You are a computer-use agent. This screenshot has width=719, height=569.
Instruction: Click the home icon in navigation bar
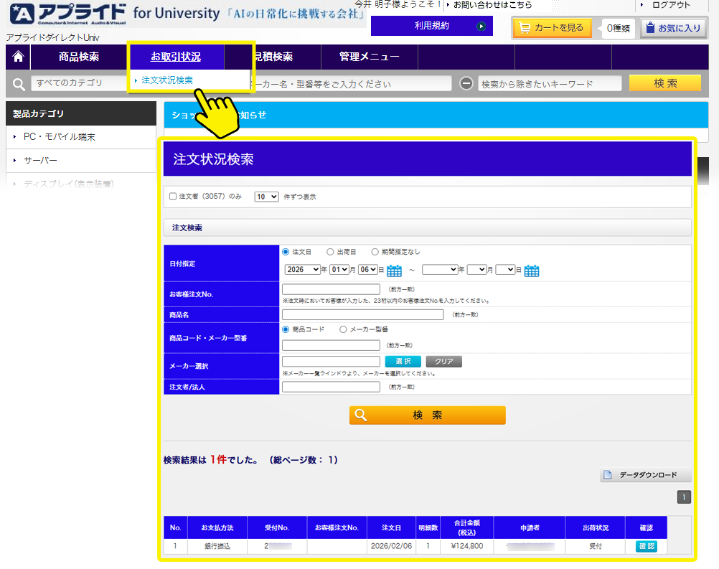point(18,57)
